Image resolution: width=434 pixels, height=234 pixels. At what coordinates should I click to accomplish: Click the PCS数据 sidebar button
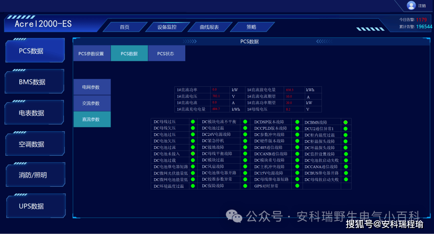pos(35,51)
